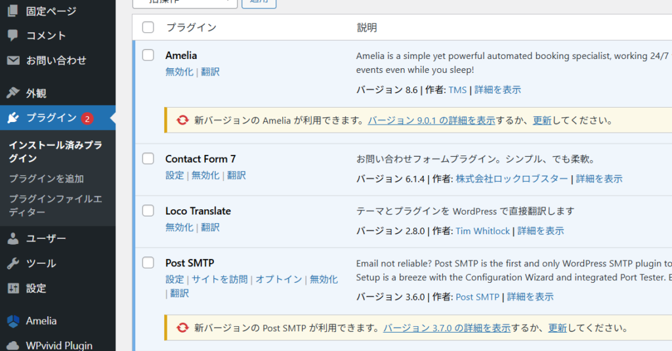This screenshot has width=672, height=351.
Task: Click the Pages (固定ページ) sidebar icon
Action: coord(13,11)
